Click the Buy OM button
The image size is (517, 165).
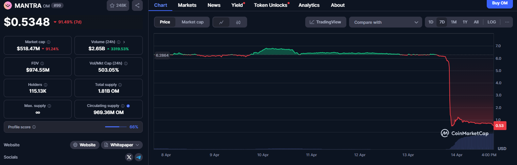point(500,3)
